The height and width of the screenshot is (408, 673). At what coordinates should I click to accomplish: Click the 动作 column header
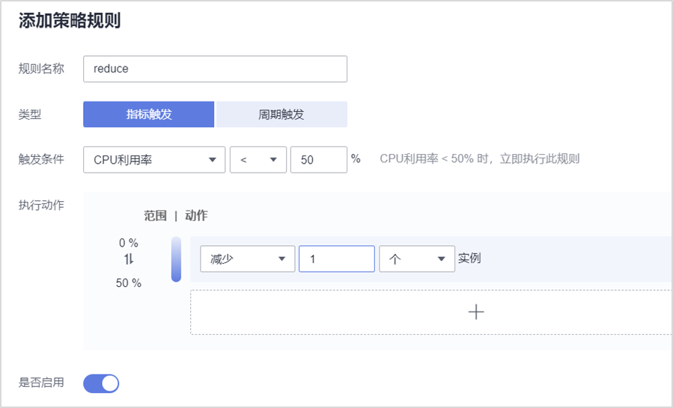(x=195, y=215)
